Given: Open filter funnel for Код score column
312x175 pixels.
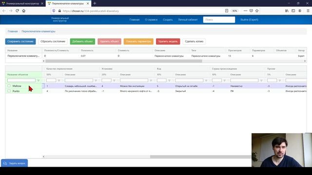Looking at the screenshot, I should (169, 81).
